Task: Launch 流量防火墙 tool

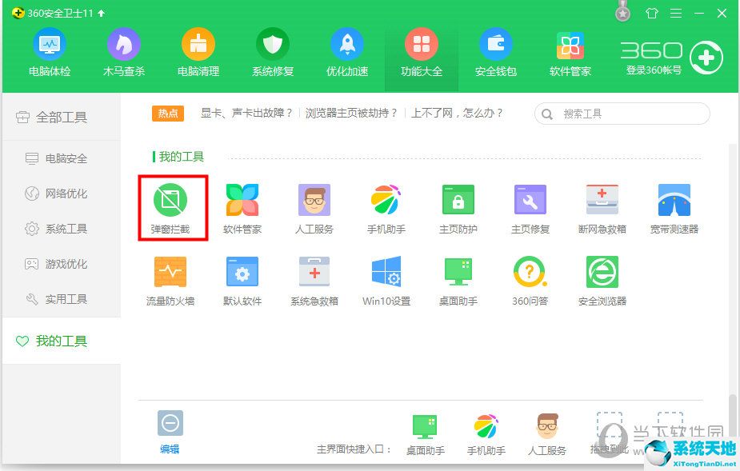Action: point(170,281)
